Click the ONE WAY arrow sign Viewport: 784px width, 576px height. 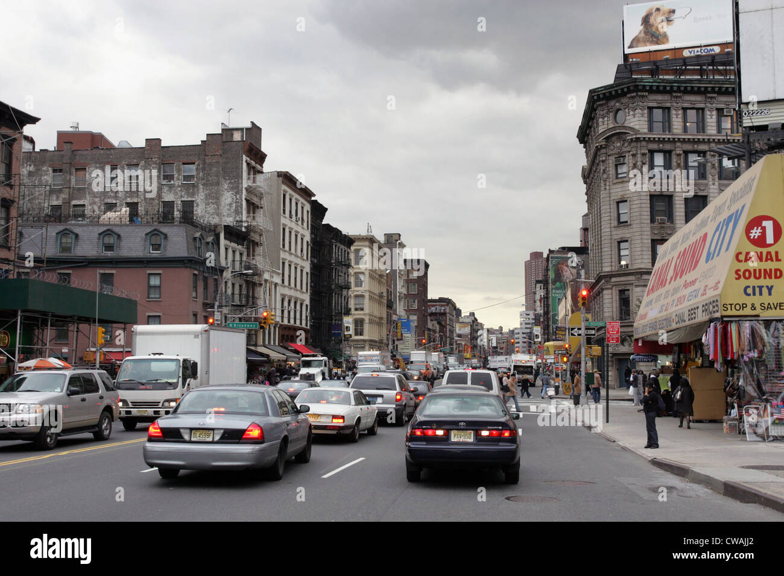click(x=583, y=331)
